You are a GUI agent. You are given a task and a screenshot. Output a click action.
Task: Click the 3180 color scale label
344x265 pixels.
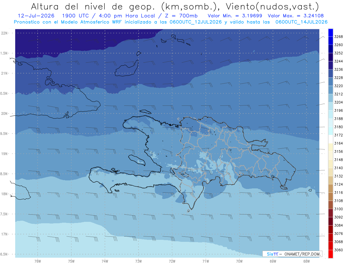coord(339,127)
